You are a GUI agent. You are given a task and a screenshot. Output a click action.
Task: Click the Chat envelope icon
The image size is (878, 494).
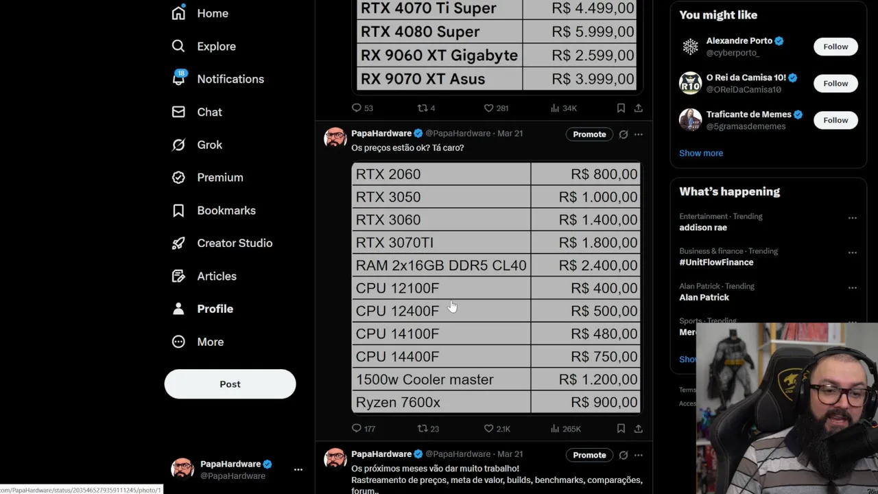(178, 112)
